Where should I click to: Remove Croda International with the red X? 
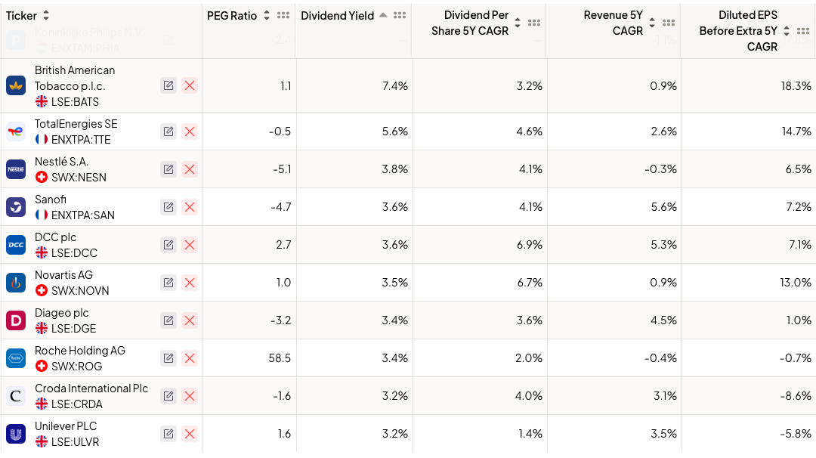[x=190, y=395]
